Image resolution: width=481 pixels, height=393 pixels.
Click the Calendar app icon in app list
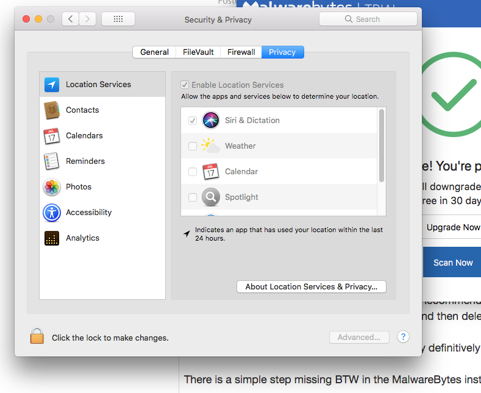click(x=211, y=171)
